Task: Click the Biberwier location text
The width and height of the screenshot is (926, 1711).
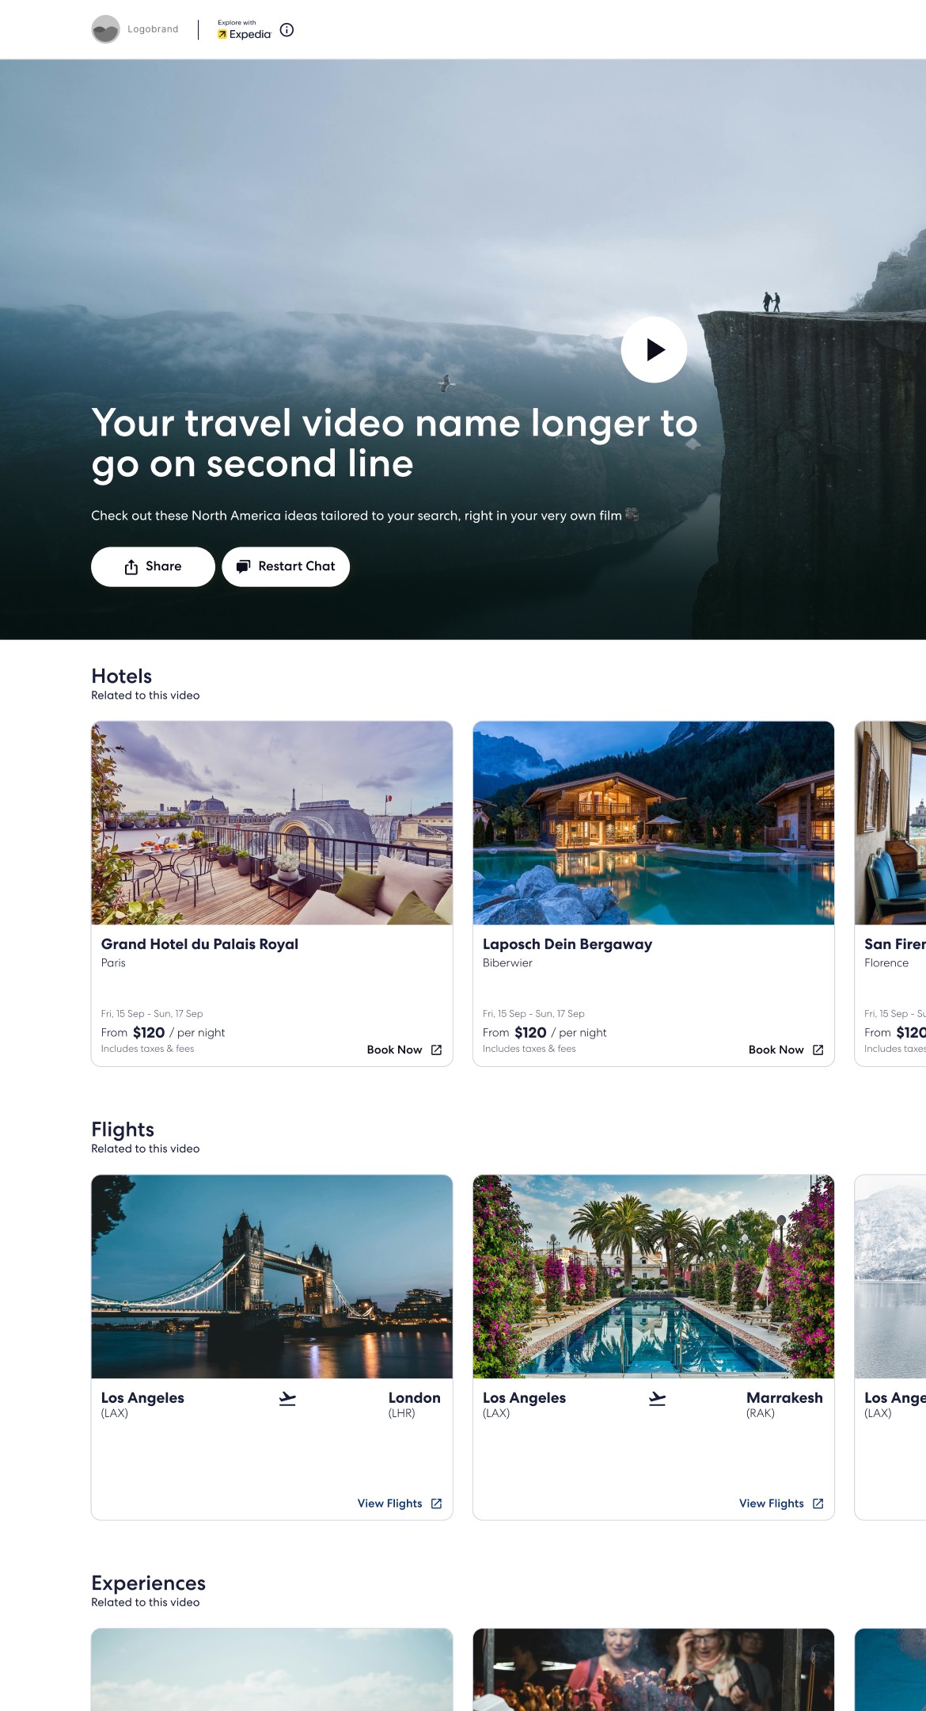Action: point(507,963)
